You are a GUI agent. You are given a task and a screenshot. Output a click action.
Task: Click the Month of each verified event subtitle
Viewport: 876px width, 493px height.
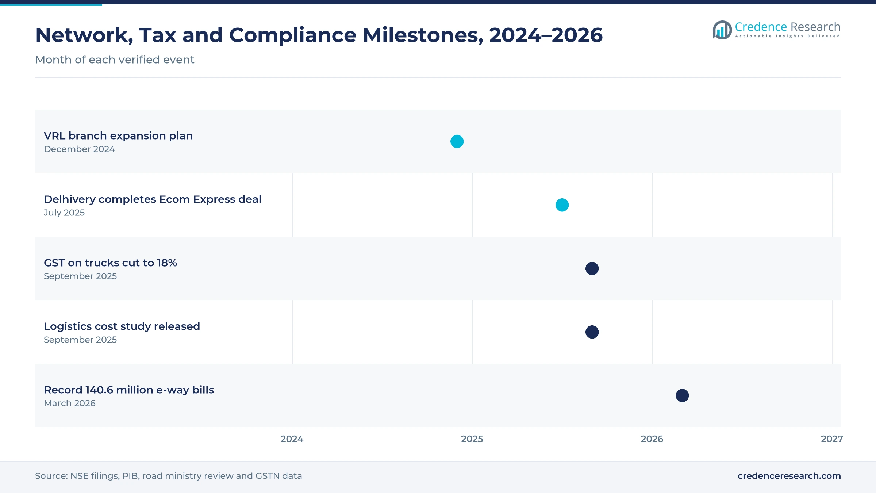[x=115, y=60]
